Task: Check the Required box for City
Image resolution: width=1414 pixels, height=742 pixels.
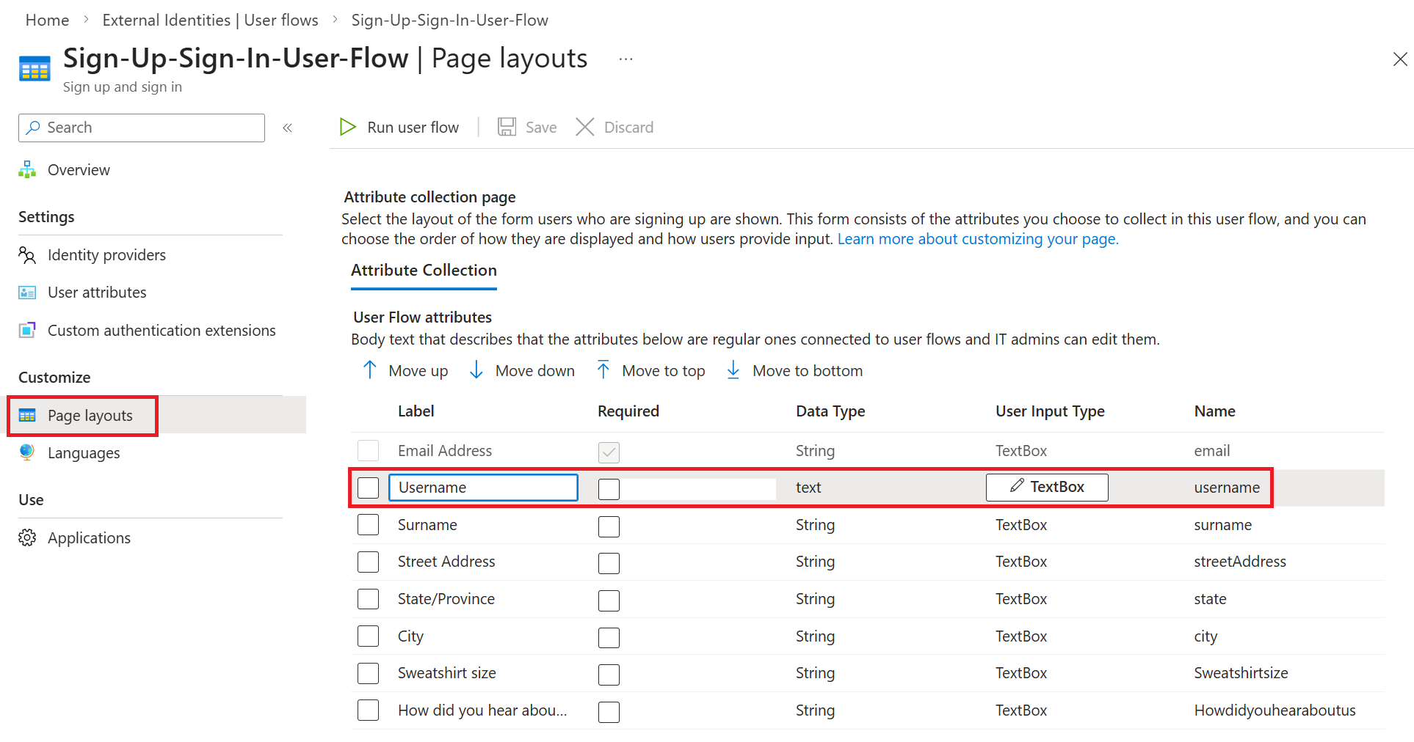Action: tap(609, 637)
